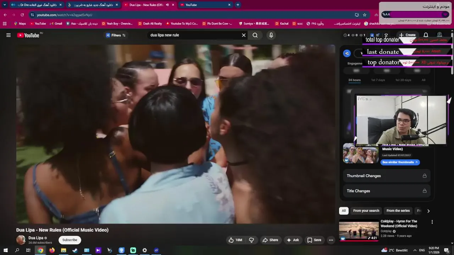Open the Coldplay Hymn For The Weekend thumbnail
This screenshot has height=255, width=454.
359,230
